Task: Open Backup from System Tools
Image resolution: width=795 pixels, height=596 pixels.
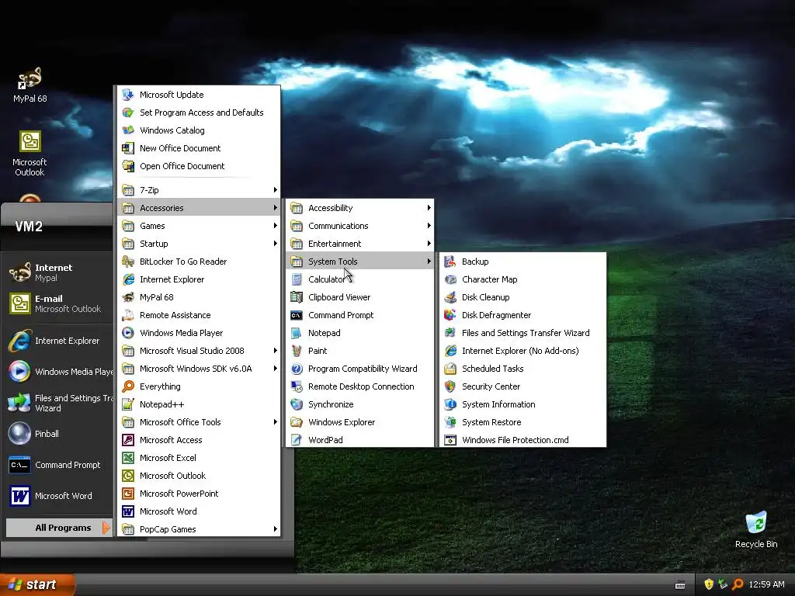Action: click(x=522, y=262)
